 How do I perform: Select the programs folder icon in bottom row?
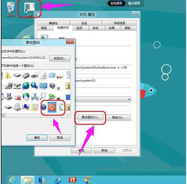click(x=34, y=107)
